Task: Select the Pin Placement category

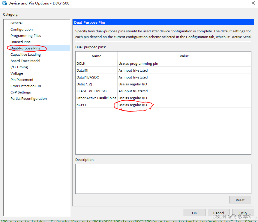Action: (22, 79)
